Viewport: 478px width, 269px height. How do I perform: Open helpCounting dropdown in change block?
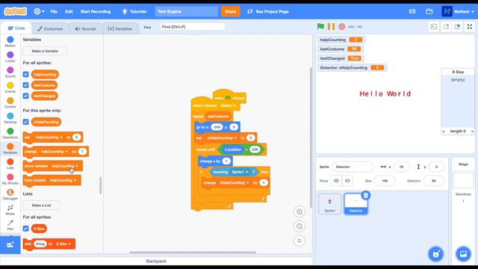pos(66,152)
